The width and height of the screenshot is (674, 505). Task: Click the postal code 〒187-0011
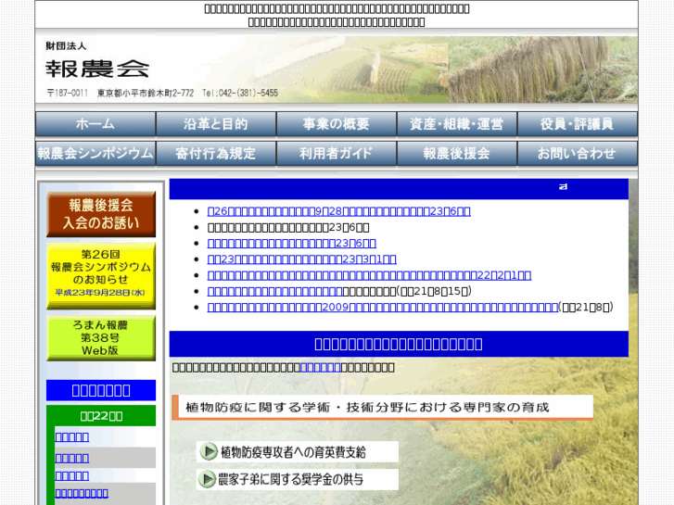[67, 93]
